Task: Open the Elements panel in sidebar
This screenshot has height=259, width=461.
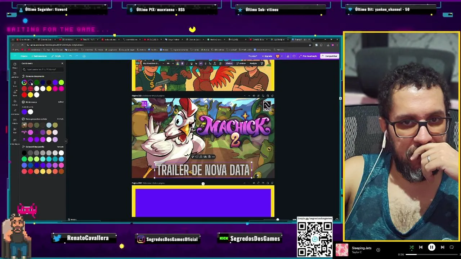Action: (x=15, y=74)
